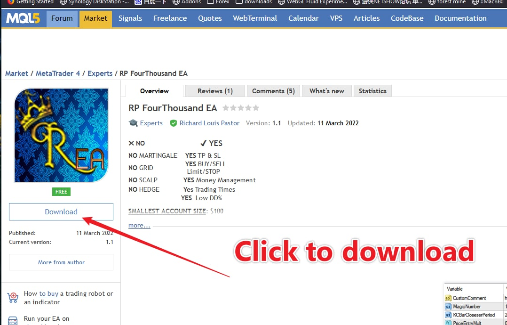Open the What's new tab

click(327, 91)
